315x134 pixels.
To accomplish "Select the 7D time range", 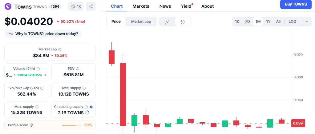I will point(247,22).
